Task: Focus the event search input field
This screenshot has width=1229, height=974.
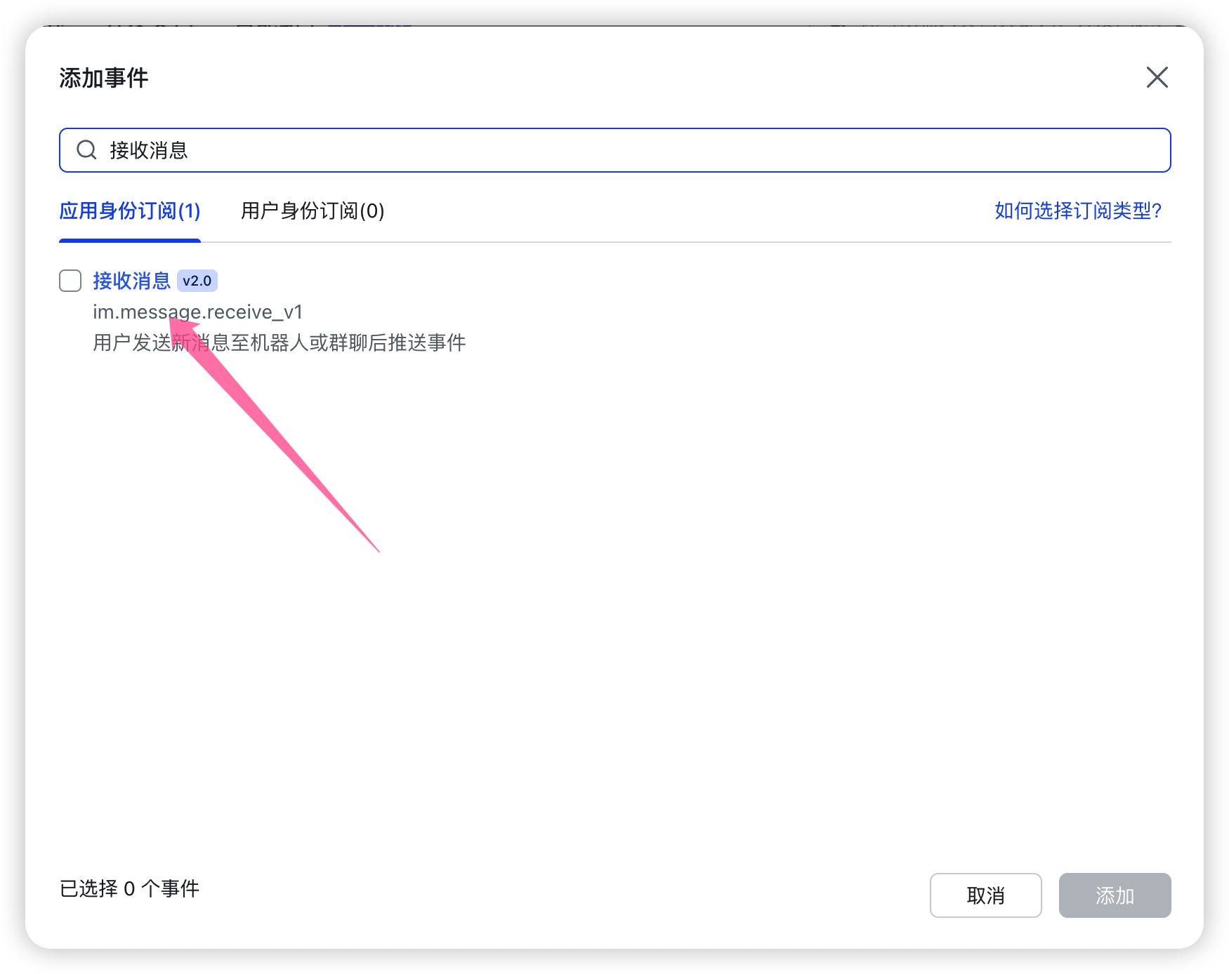Action: pos(632,150)
